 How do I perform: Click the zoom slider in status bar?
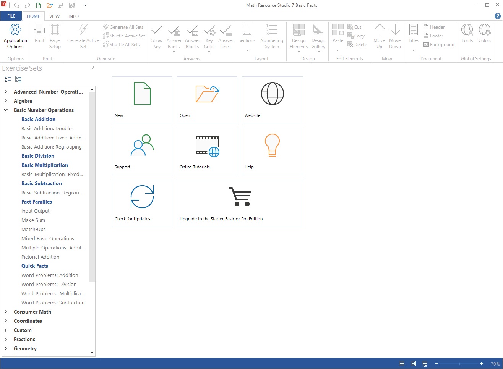[459, 364]
